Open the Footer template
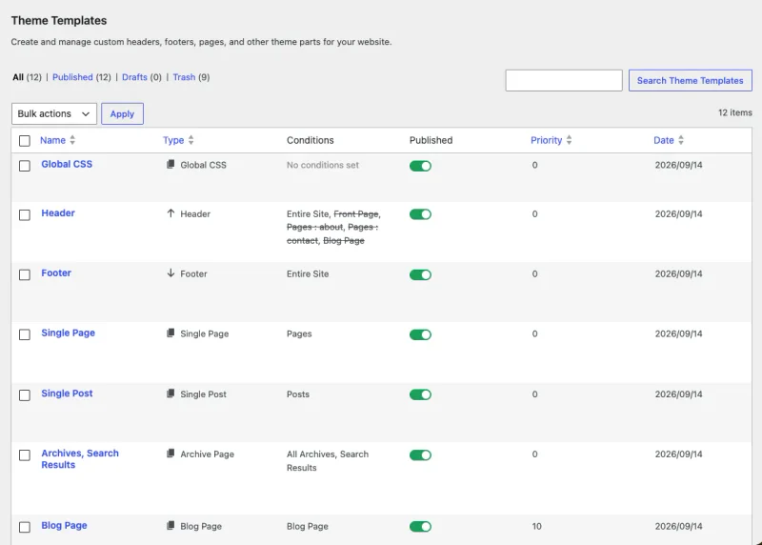 (56, 273)
